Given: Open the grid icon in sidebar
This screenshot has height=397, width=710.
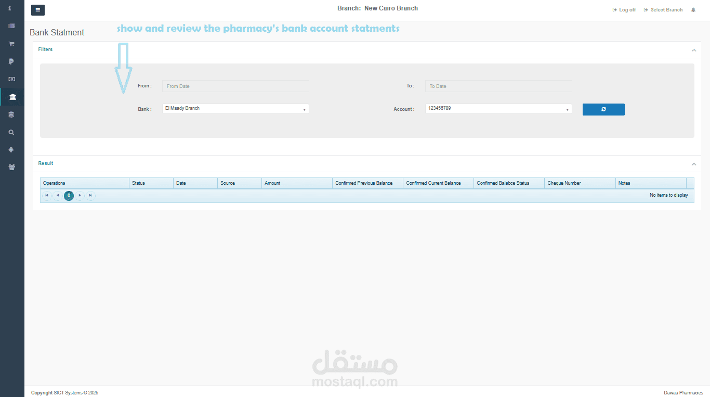Looking at the screenshot, I should point(11,26).
